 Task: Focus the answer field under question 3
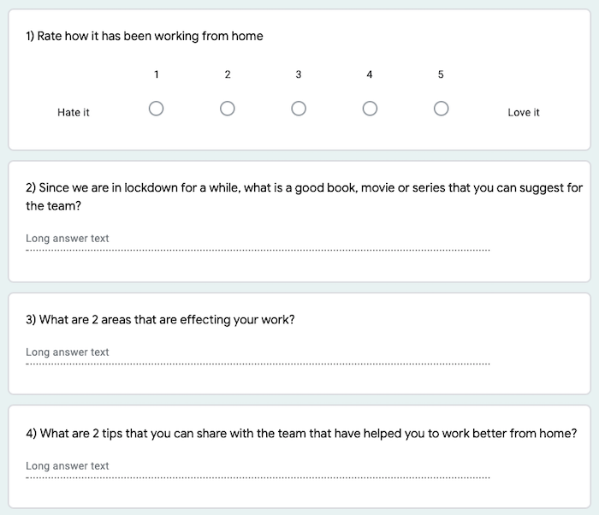258,354
